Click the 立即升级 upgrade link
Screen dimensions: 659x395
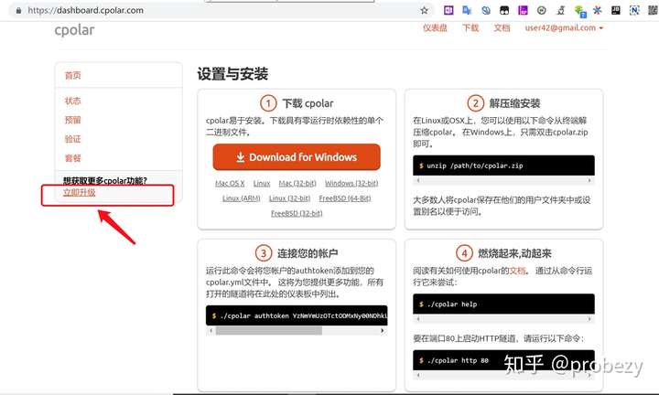pos(79,193)
